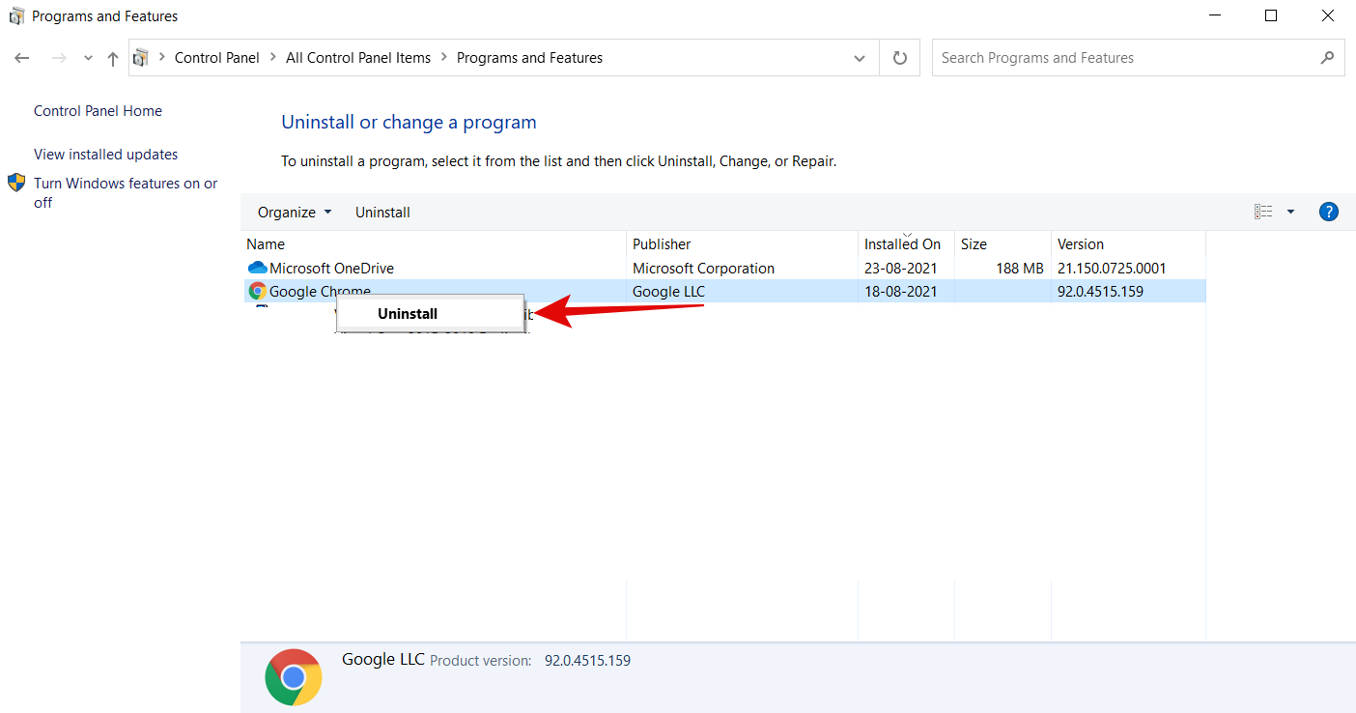
Task: Click the address bar Programs and Features icon
Action: (141, 58)
